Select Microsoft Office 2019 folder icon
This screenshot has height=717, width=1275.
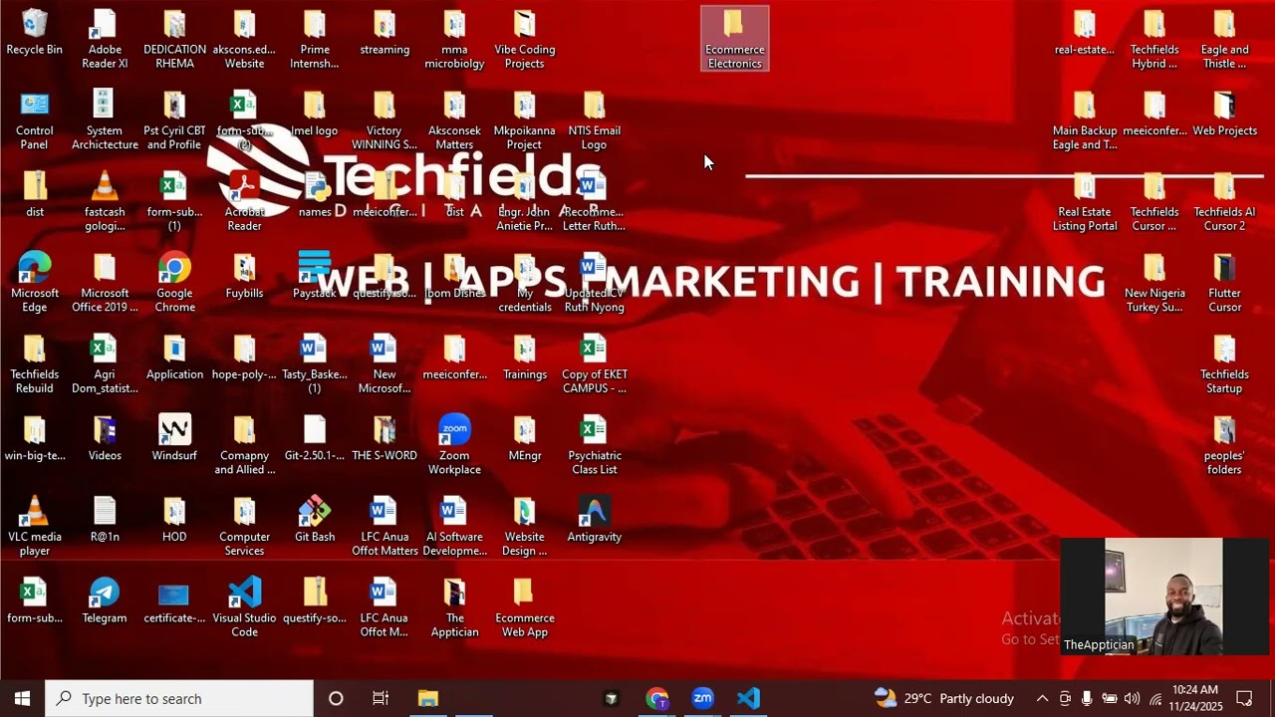tap(105, 283)
